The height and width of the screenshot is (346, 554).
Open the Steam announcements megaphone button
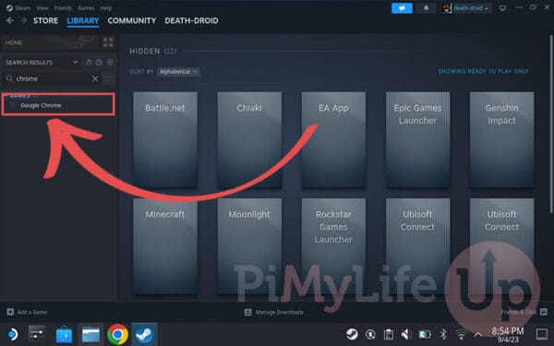pyautogui.click(x=402, y=8)
